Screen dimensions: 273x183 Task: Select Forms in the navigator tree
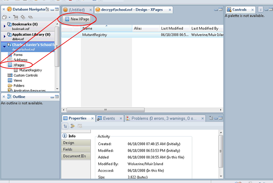pos(18,55)
